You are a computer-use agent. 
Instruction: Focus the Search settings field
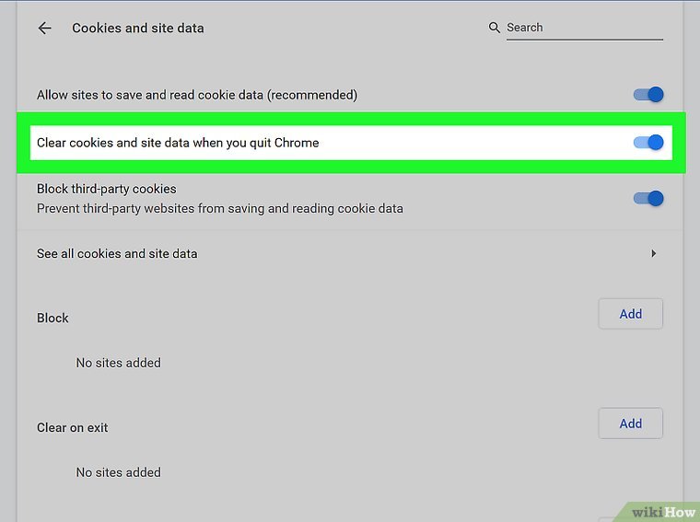583,28
